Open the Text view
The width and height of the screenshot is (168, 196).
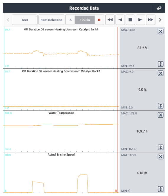pos(25,20)
